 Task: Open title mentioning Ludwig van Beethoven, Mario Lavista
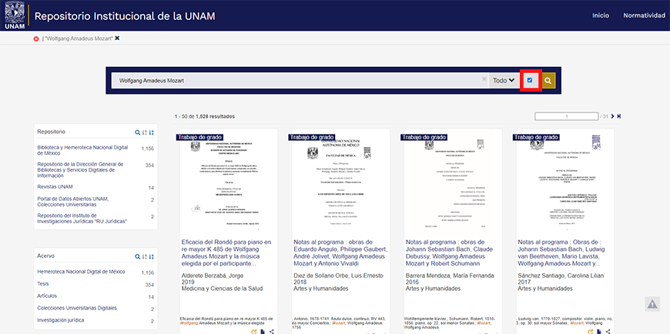[561, 253]
